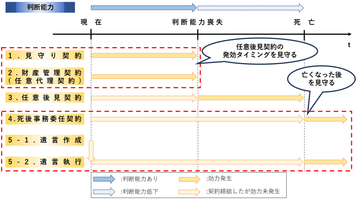356x199 pixels.
Task: Click the hatched orange 効力未発生 legend arrow
Action: click(190, 191)
